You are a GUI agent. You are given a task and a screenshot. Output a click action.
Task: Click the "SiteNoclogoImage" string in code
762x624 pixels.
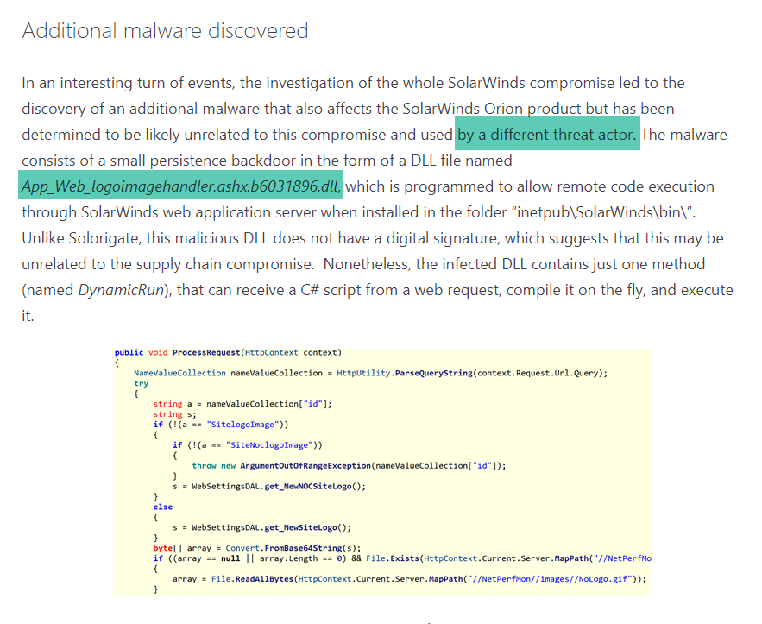(269, 445)
